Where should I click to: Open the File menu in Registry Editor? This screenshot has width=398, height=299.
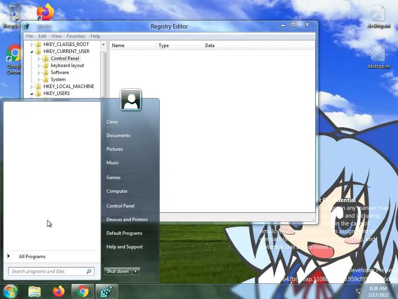(x=30, y=36)
